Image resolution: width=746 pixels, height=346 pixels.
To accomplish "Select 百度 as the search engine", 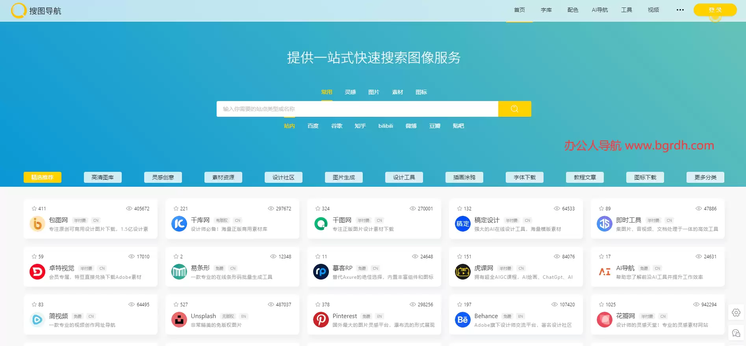I will [x=313, y=126].
